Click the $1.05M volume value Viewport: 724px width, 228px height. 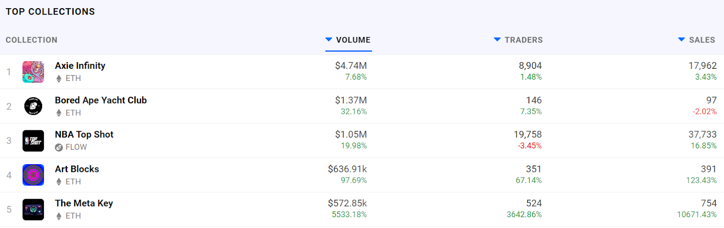351,134
